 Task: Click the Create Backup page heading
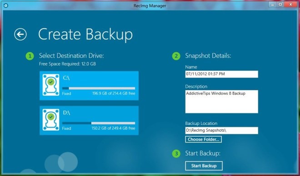[85, 34]
